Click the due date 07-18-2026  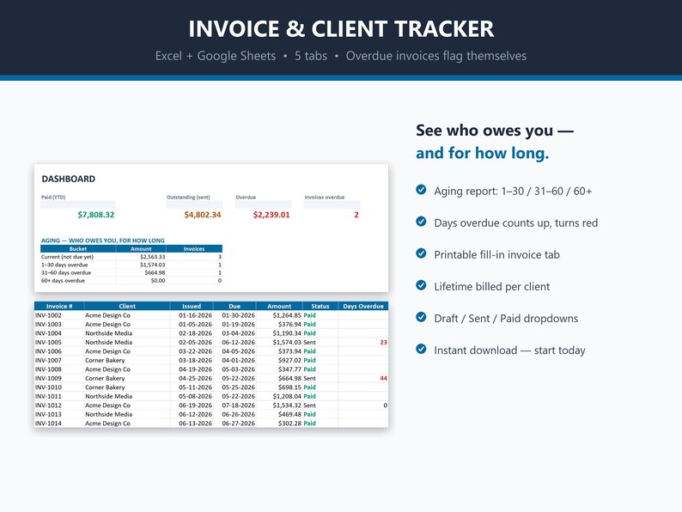click(x=238, y=405)
